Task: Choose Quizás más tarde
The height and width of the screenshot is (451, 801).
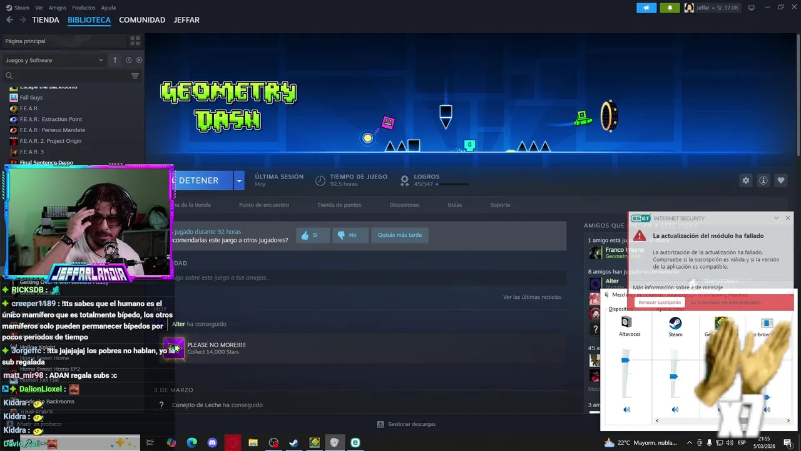Action: [x=400, y=235]
